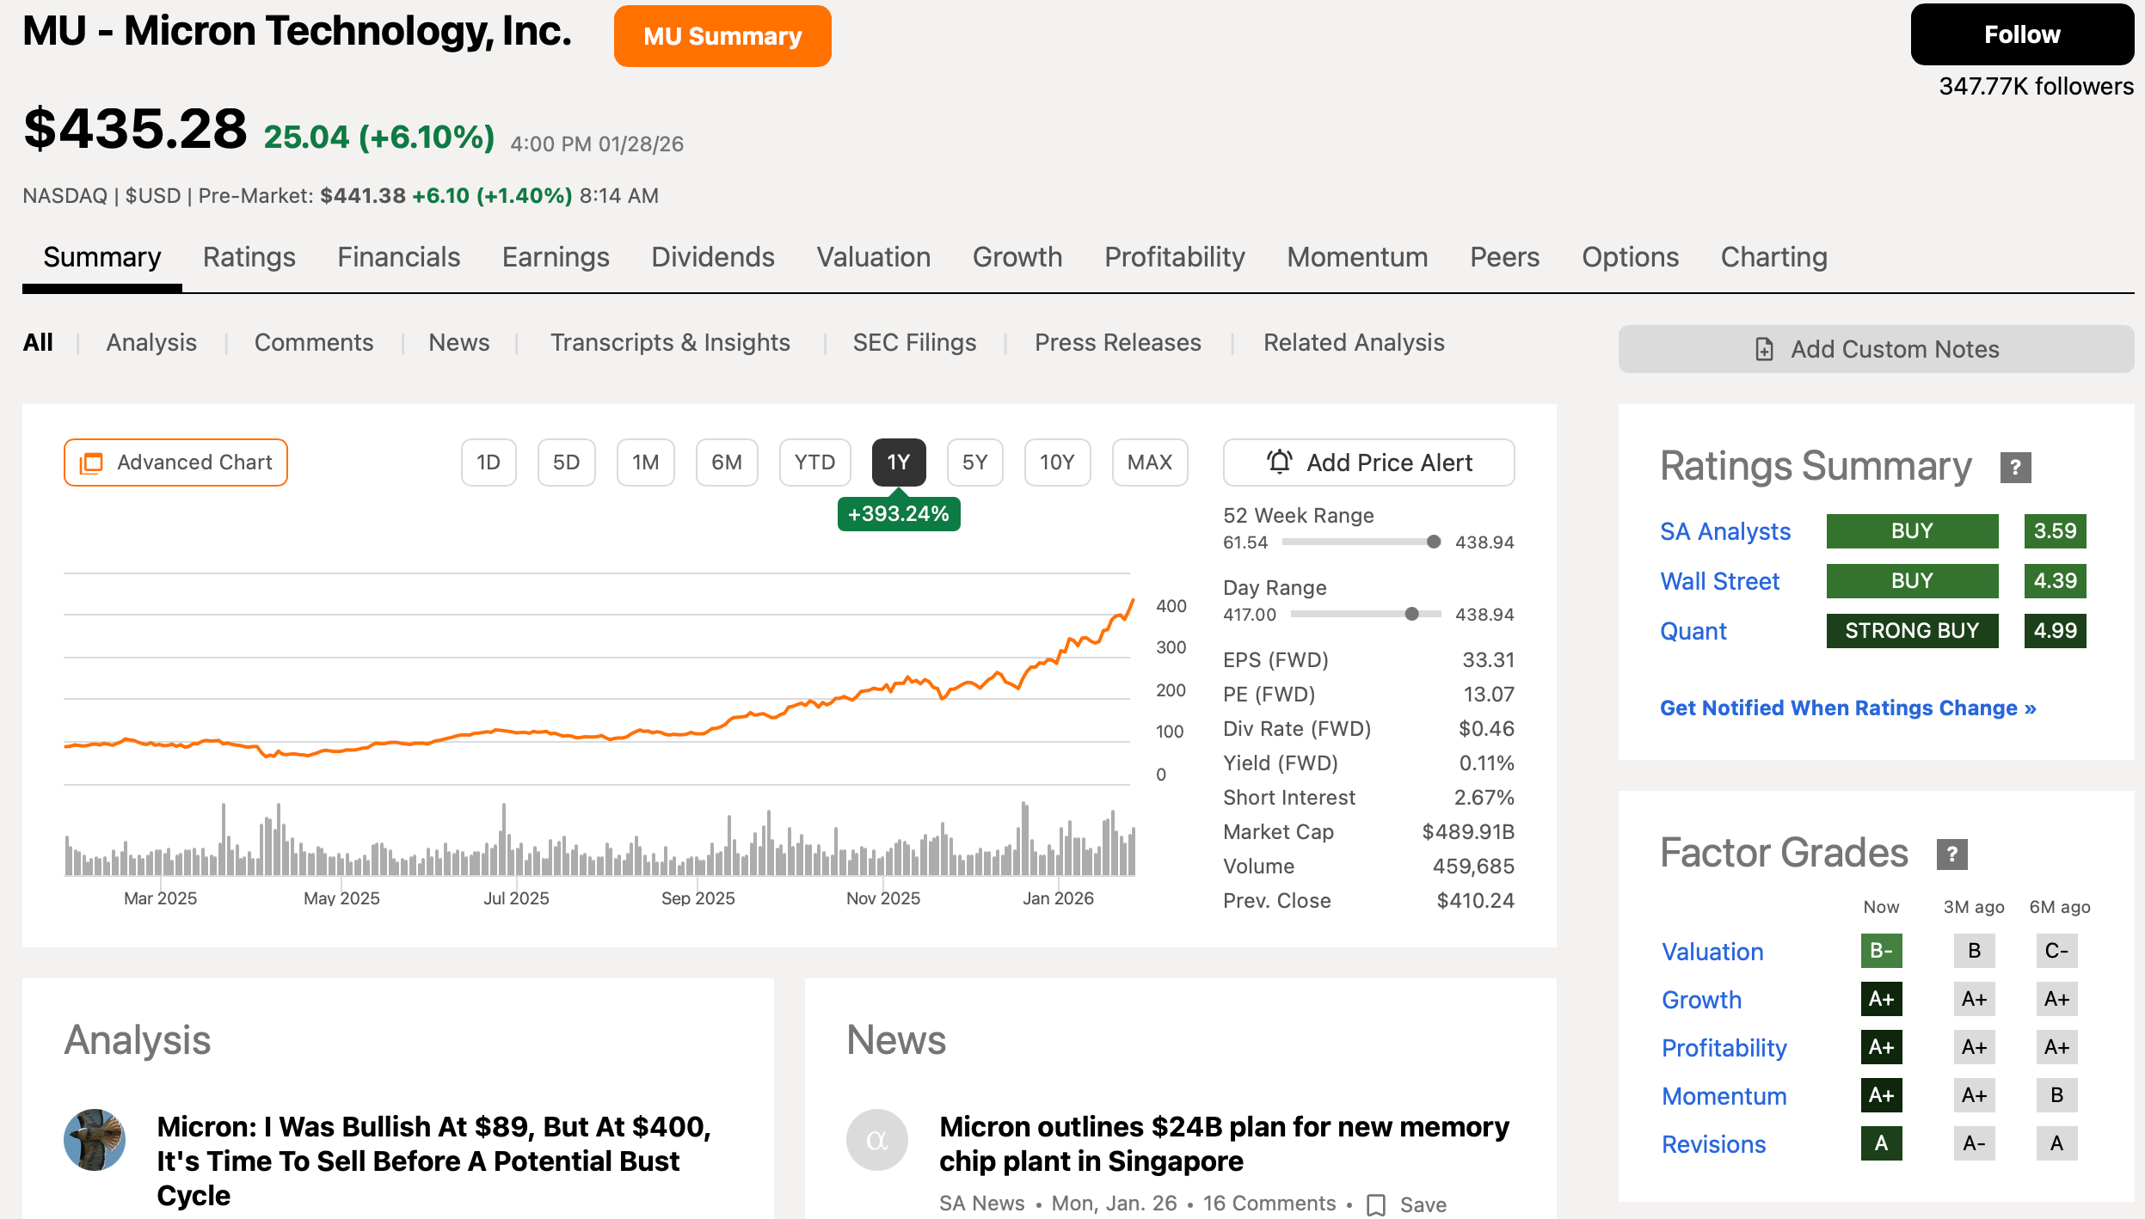Select the 5Y chart range

[x=974, y=462]
